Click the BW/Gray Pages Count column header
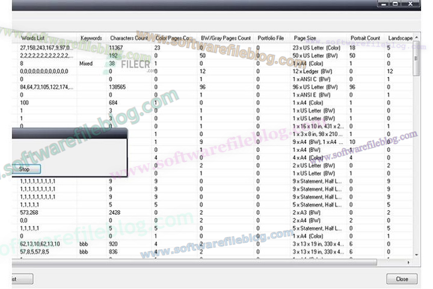Viewport: 433px width, 289px height. [226, 38]
